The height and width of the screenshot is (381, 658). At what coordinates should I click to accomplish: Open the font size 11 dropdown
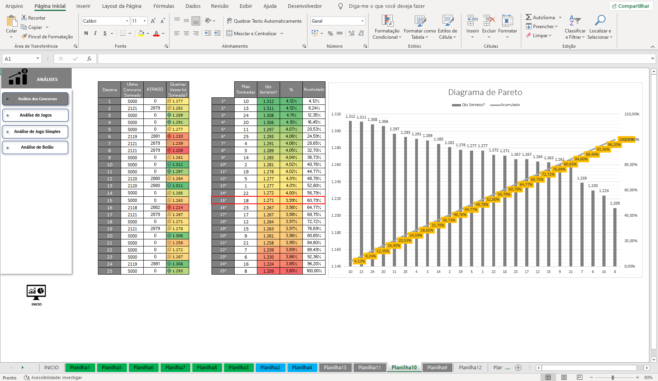[x=145, y=21]
